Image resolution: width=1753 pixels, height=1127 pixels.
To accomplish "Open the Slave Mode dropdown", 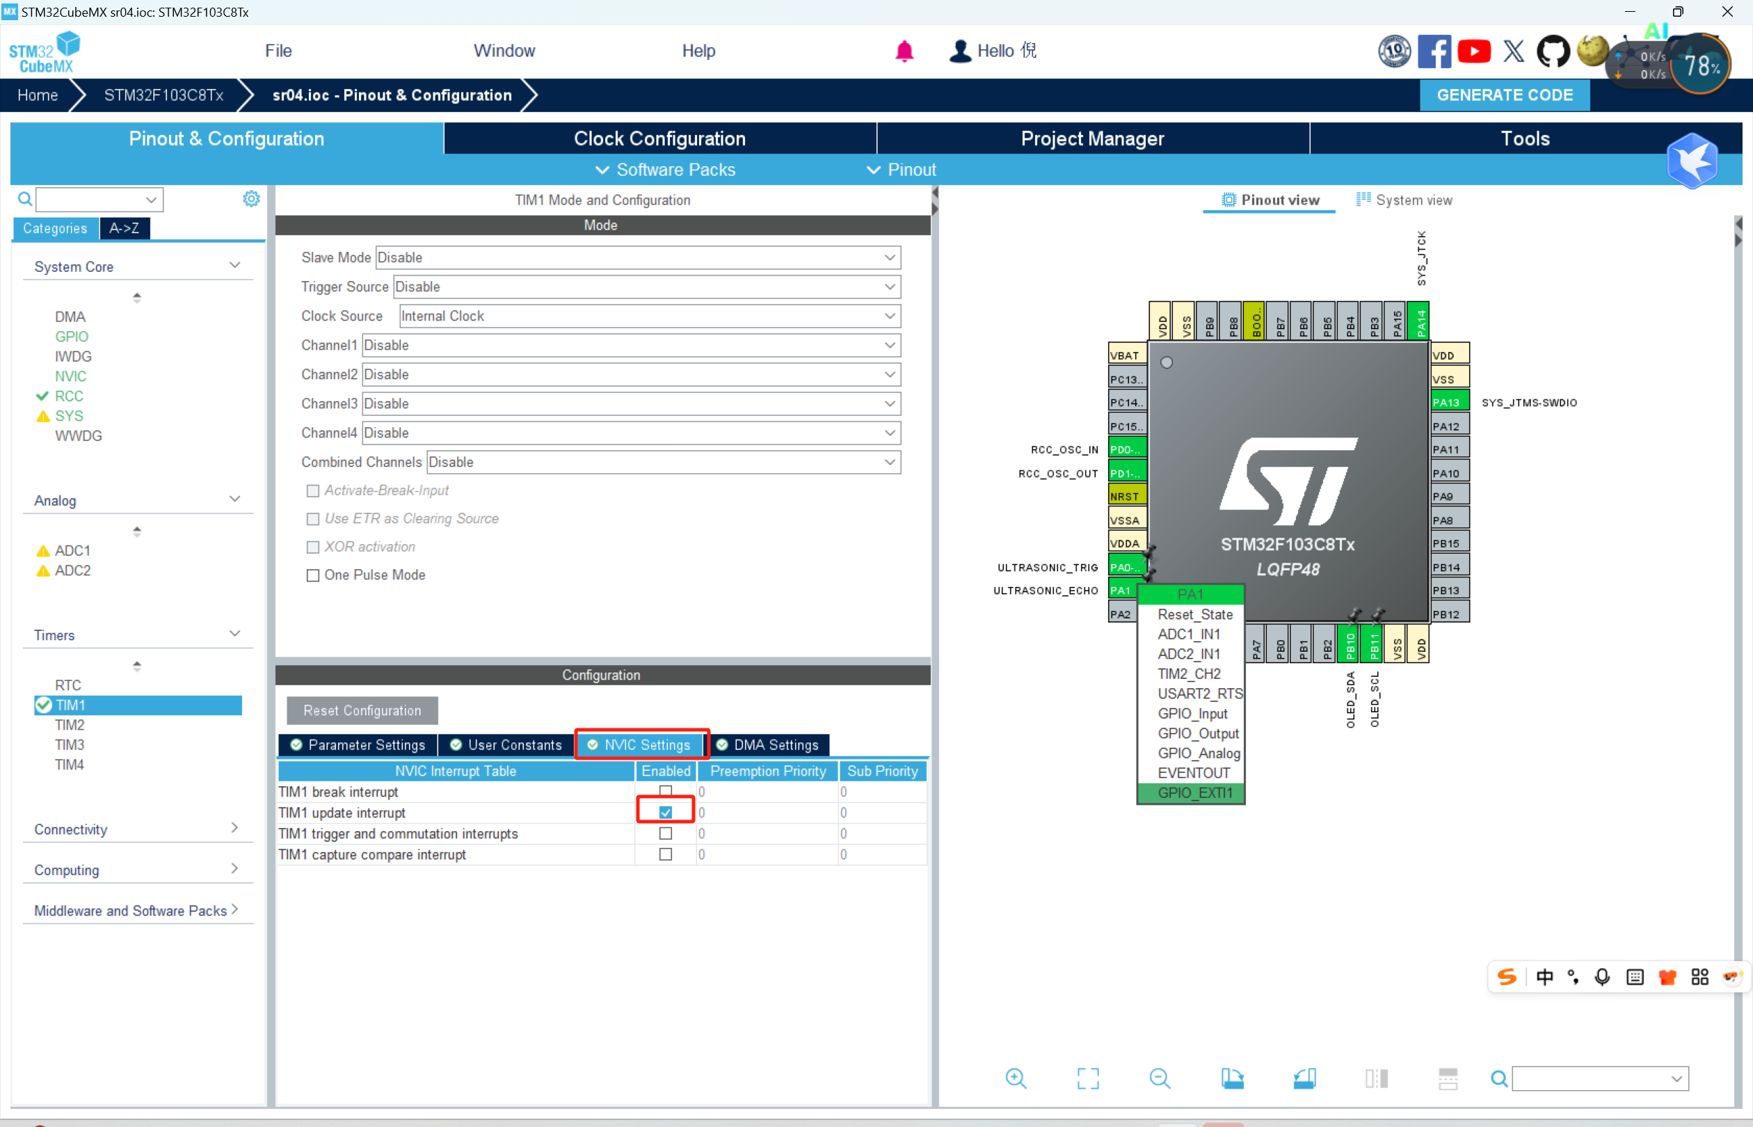I will [x=637, y=257].
